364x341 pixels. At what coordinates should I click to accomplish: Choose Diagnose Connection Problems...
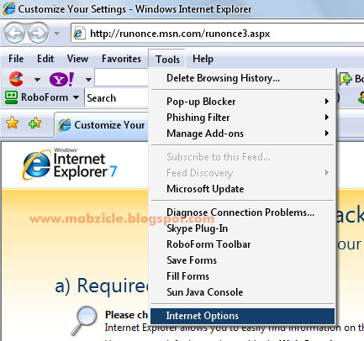click(x=242, y=212)
